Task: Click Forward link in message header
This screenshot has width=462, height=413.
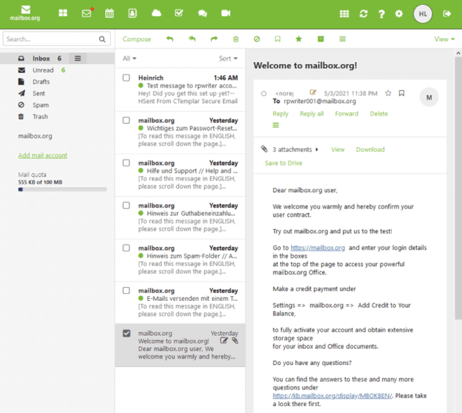Action: [347, 114]
